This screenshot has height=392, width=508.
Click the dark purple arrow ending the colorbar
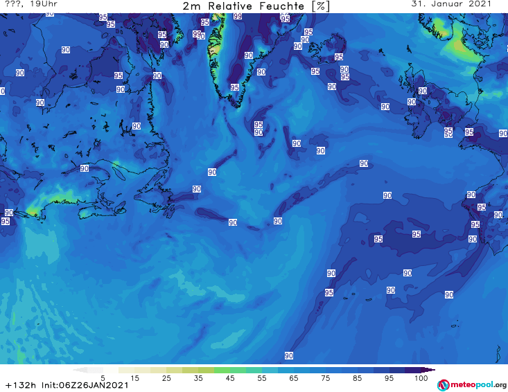(428, 370)
